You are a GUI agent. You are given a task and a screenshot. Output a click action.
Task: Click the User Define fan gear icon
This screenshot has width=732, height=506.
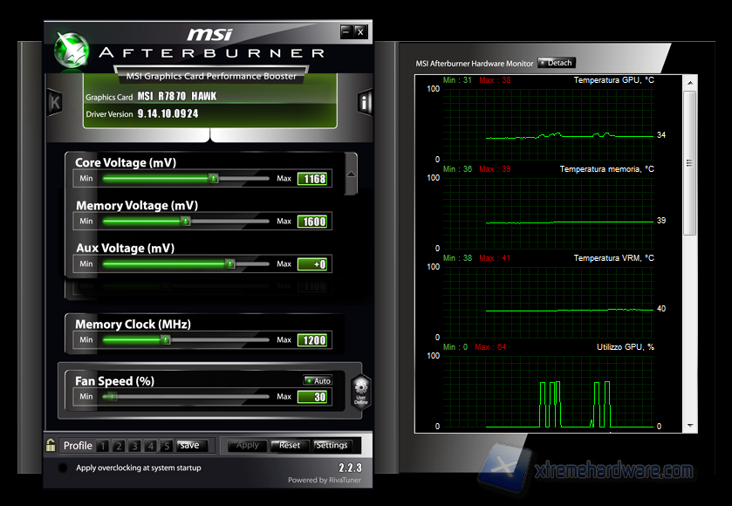click(360, 391)
